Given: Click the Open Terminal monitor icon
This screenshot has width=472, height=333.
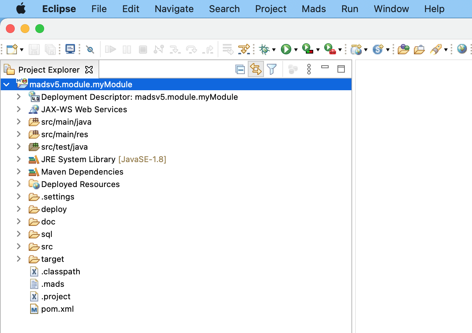Looking at the screenshot, I should click(x=70, y=49).
